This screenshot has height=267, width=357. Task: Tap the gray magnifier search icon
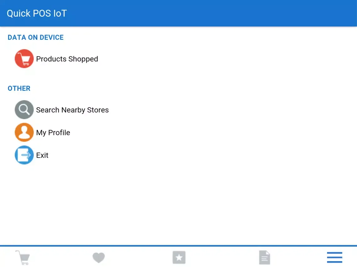[24, 110]
